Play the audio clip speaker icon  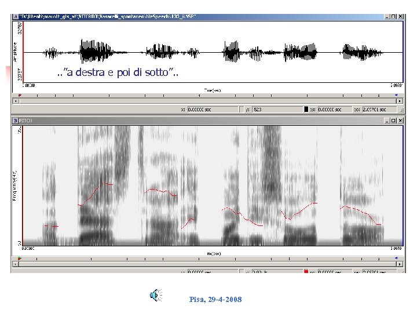pyautogui.click(x=156, y=295)
